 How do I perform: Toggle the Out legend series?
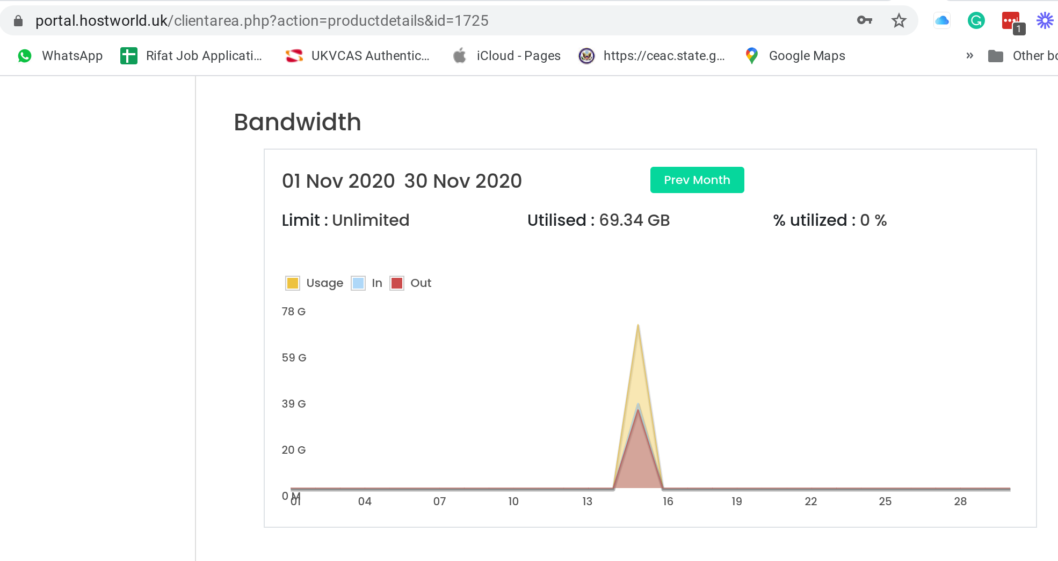(x=410, y=283)
